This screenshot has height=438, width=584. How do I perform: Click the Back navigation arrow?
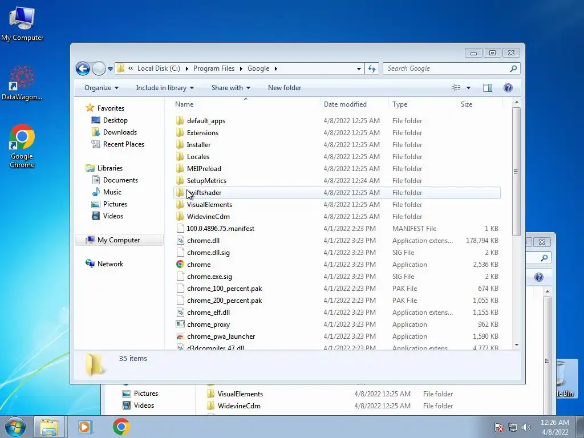(x=83, y=68)
